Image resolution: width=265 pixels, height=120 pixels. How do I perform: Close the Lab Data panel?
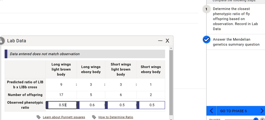pos(167,41)
